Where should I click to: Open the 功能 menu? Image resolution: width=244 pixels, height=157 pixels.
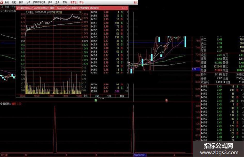pyautogui.click(x=14, y=2)
